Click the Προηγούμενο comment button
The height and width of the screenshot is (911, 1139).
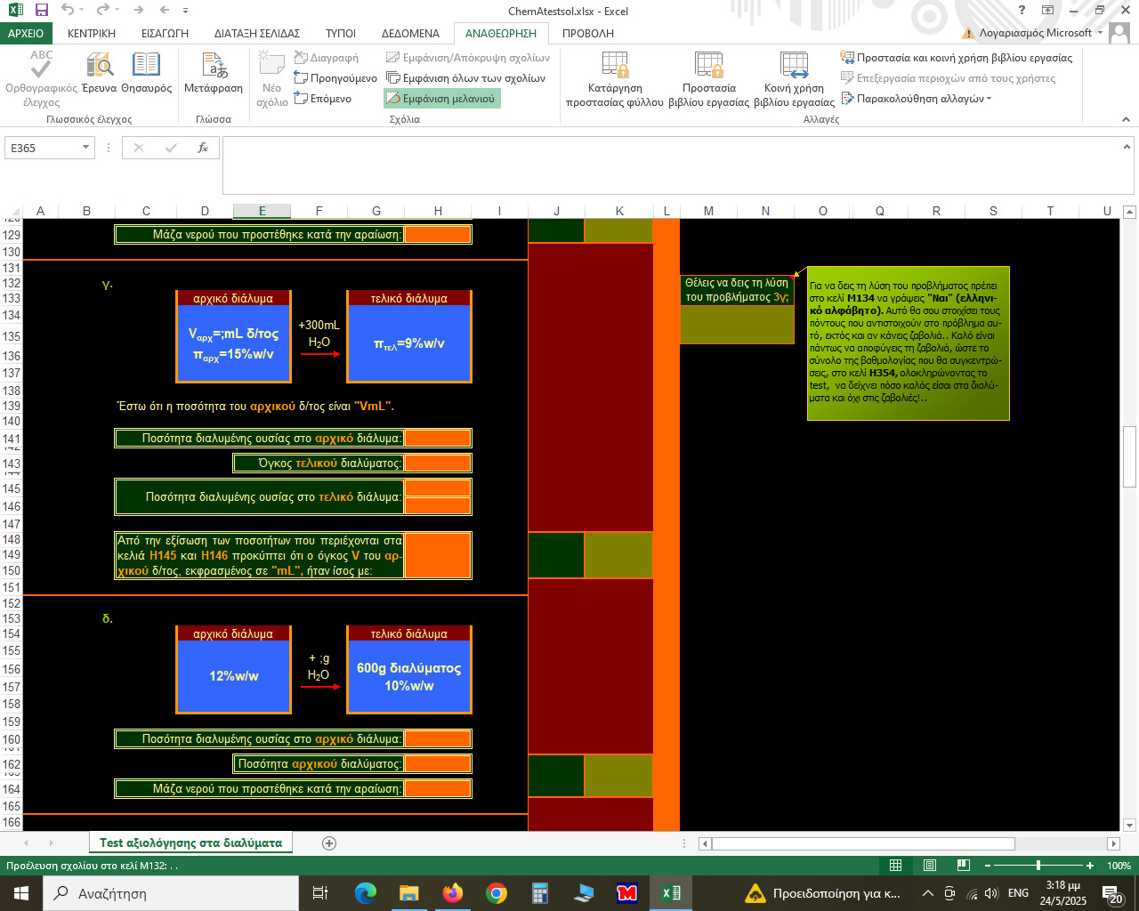coord(335,78)
